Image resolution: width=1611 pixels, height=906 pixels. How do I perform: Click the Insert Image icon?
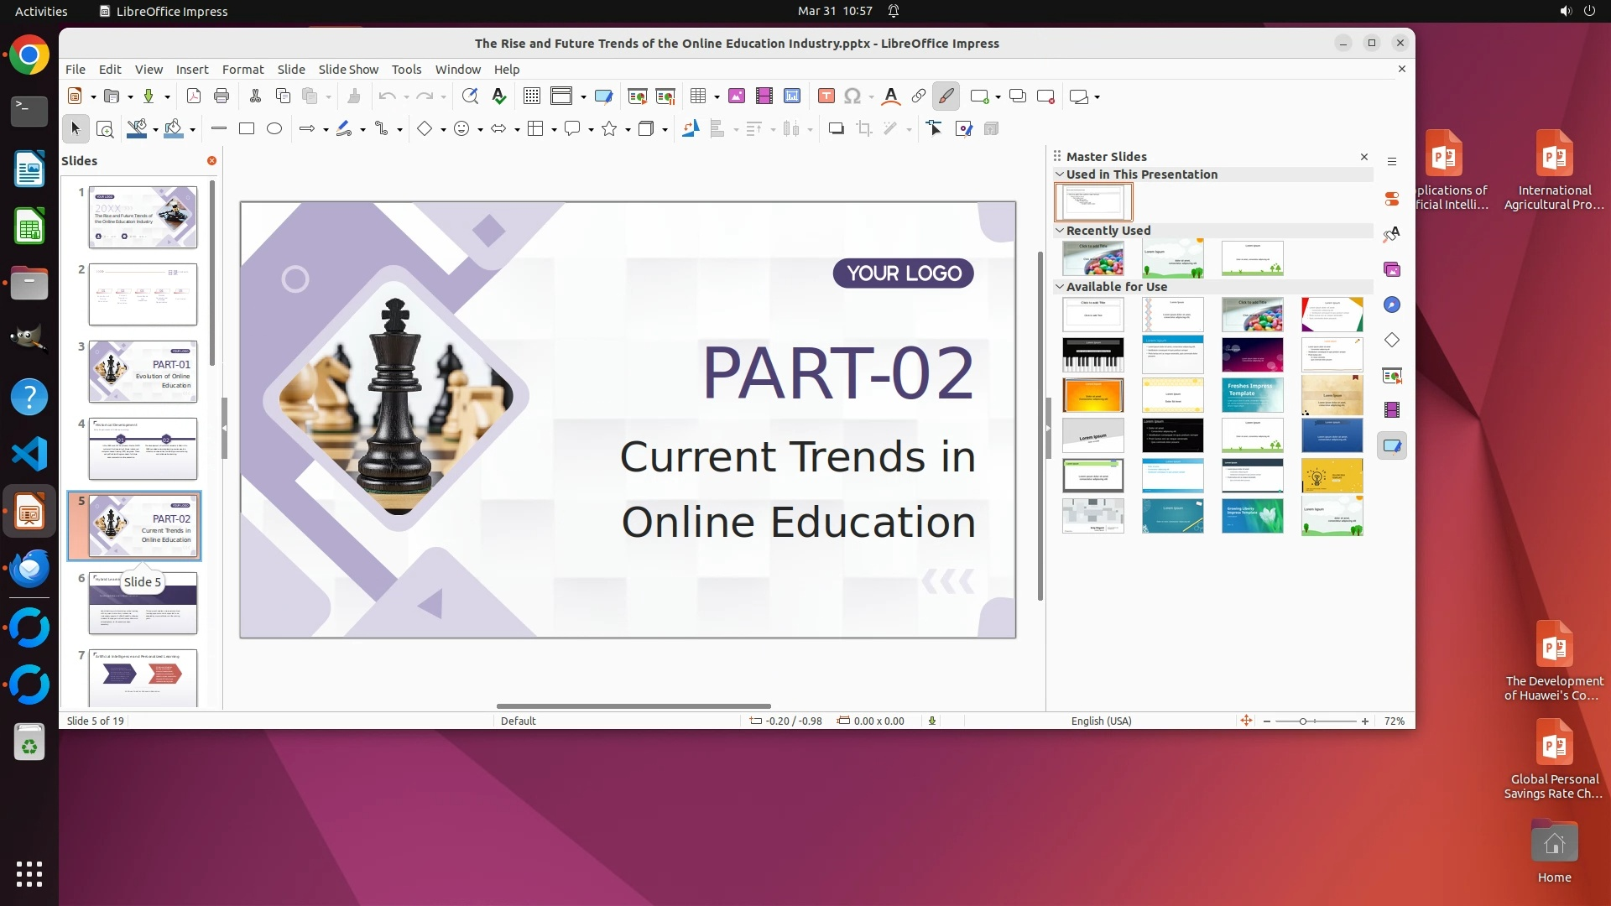(737, 96)
